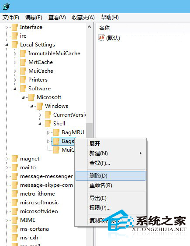Open the 帮助(H) menu
Viewport: 190px width, 246px height.
point(110,17)
